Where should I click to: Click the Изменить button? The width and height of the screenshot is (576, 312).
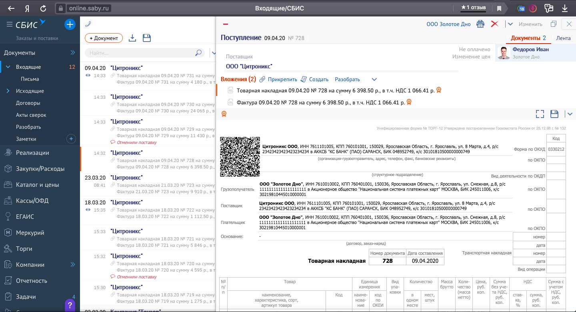[x=530, y=24]
